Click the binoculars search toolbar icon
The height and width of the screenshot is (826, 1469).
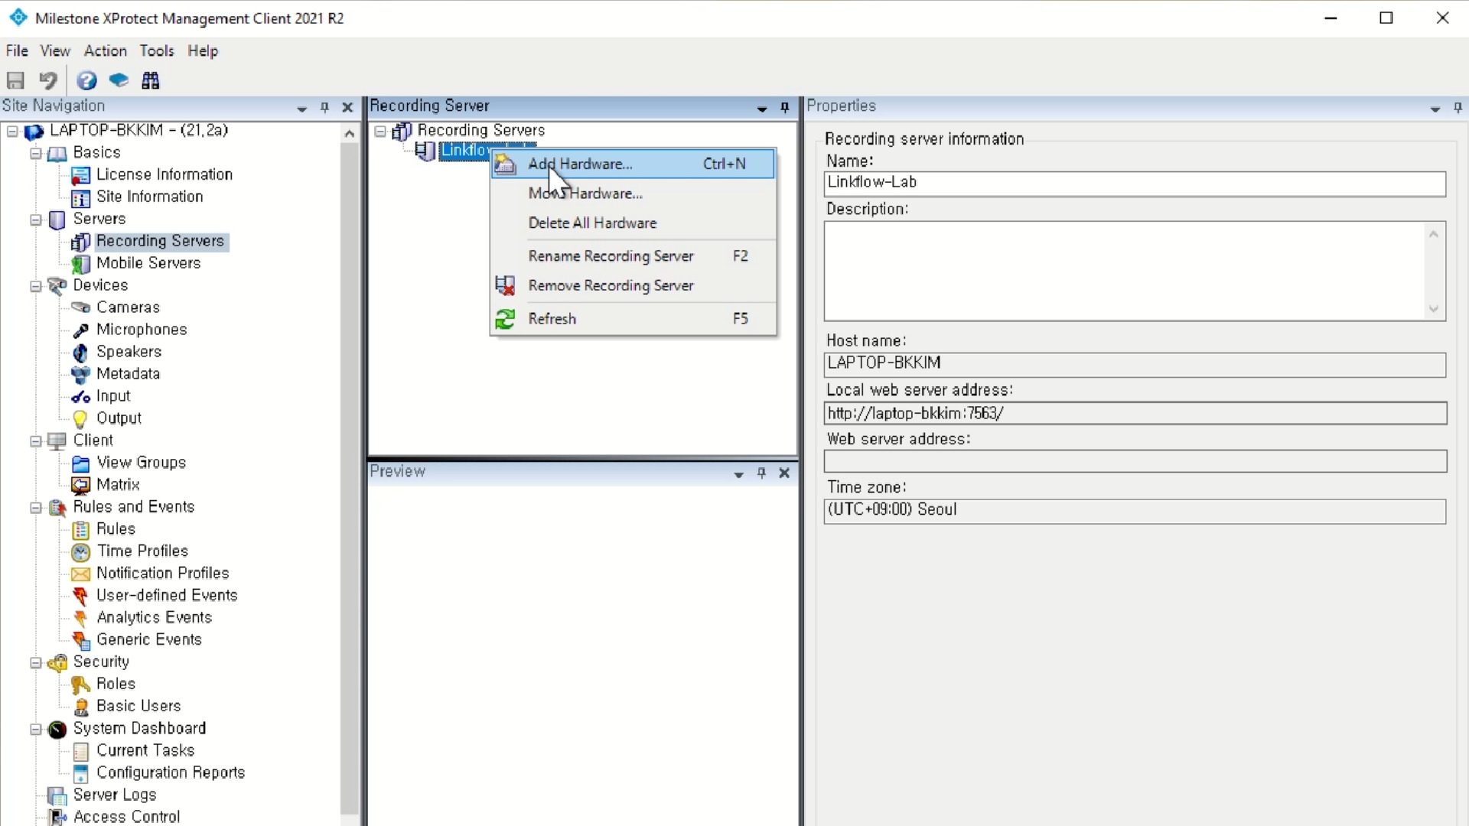(151, 80)
